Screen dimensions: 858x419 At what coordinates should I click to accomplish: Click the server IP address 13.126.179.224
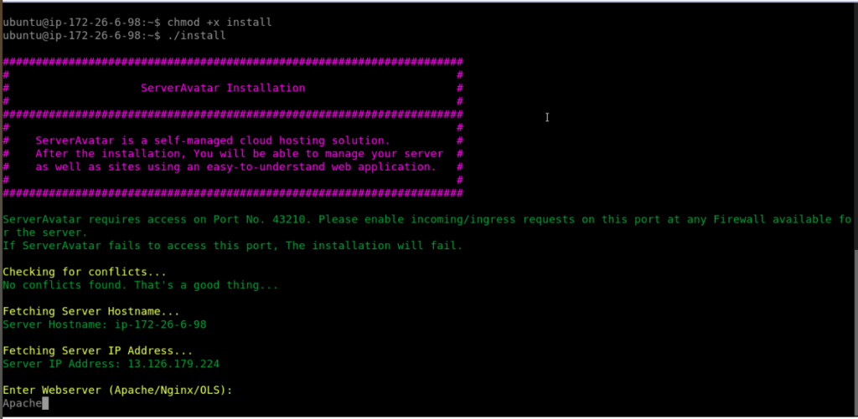(173, 364)
